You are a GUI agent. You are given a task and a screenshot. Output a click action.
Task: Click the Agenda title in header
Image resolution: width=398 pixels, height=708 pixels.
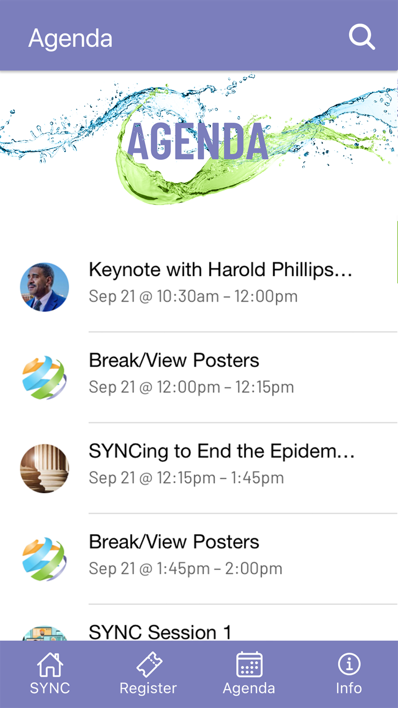click(70, 39)
